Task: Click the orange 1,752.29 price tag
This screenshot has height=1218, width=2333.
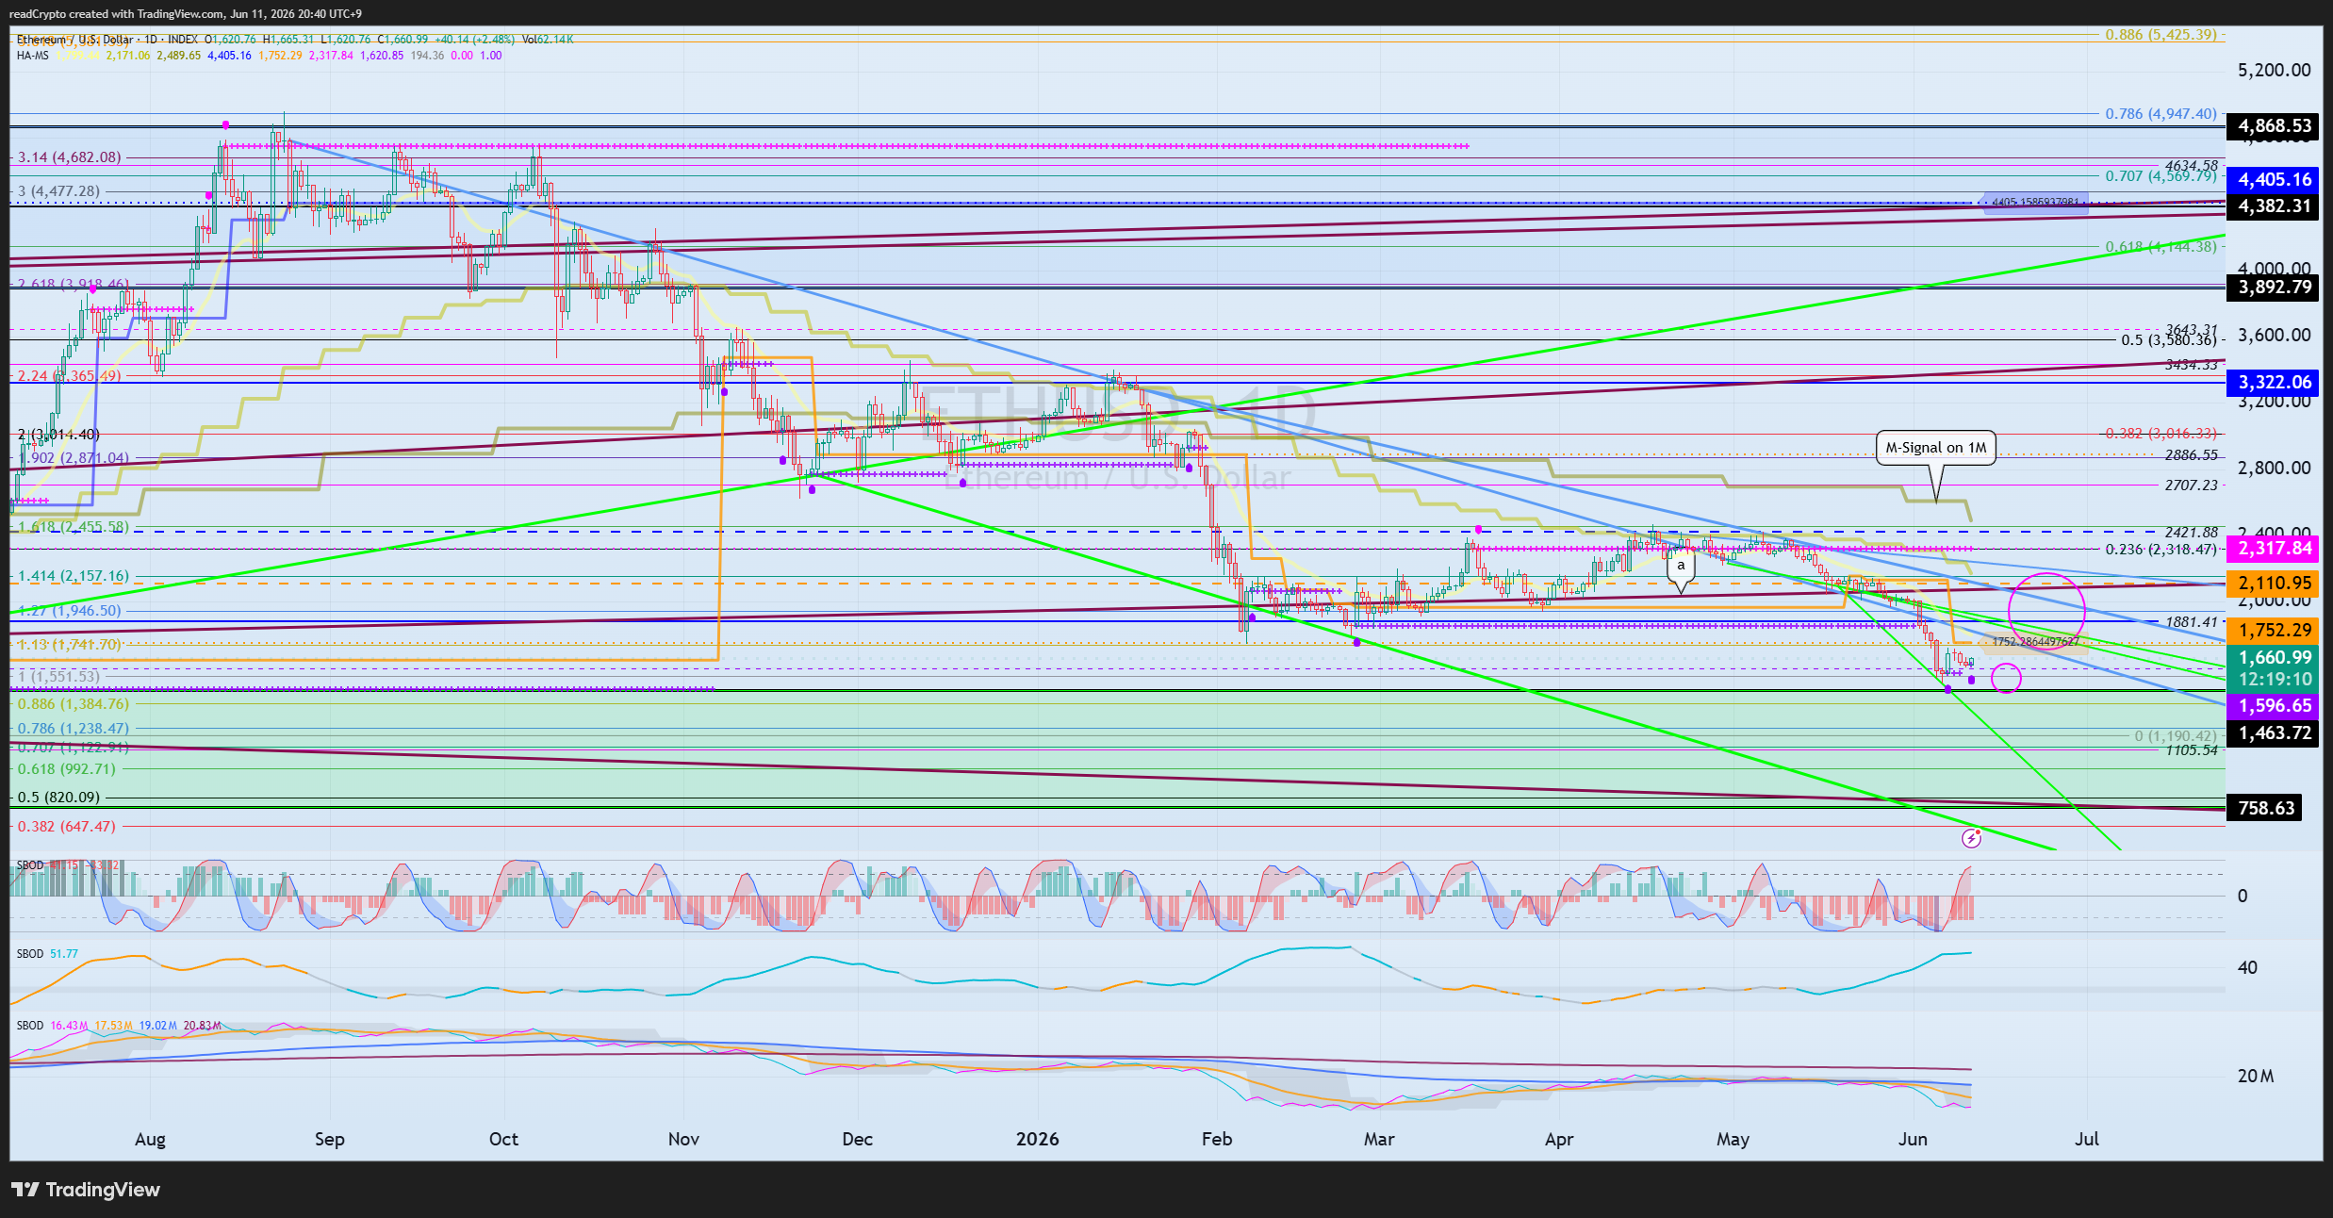Action: (x=2275, y=630)
